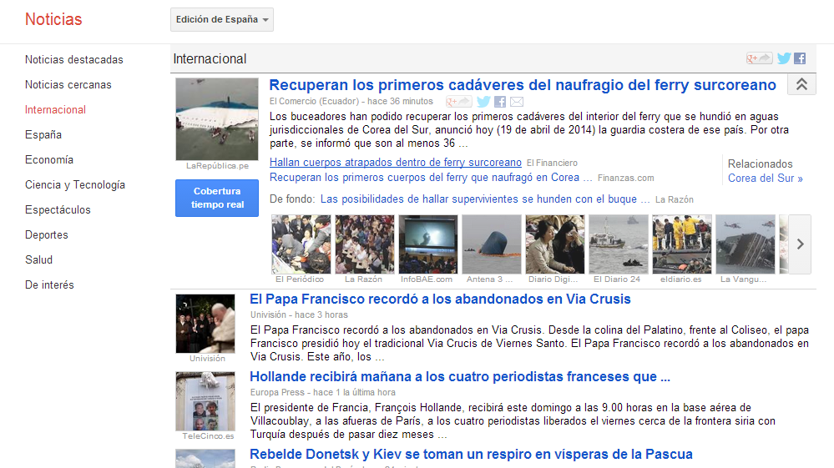
Task: Open La Vangu... photo thumbnail
Action: coord(746,244)
